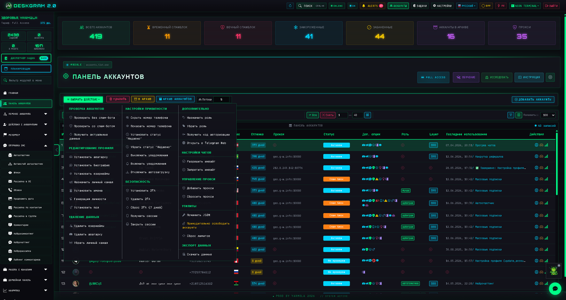Click the filter funnel icon above table
This screenshot has height=300, width=566.
click(511, 115)
